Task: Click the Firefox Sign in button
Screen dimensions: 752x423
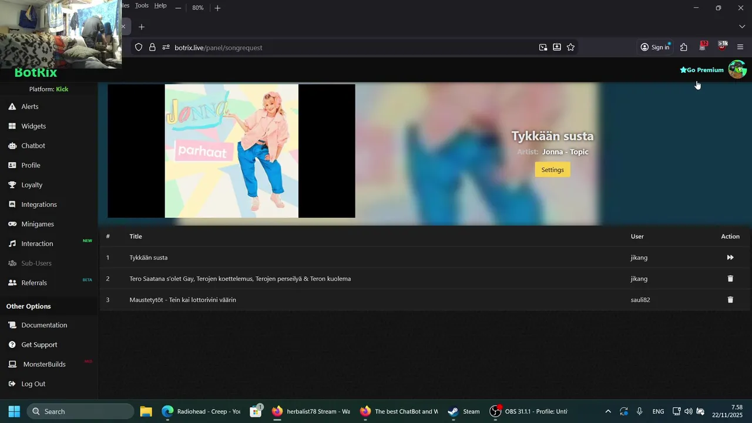Action: tap(655, 47)
